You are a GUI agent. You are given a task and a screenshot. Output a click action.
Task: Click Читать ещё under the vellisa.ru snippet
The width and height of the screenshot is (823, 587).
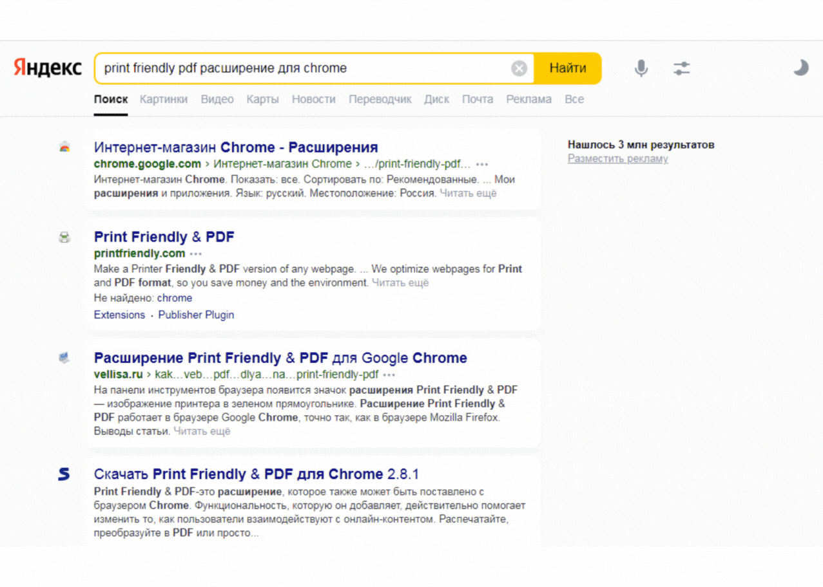[x=202, y=431]
